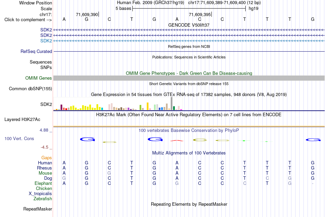Select the "Zebrafish" species label
The height and width of the screenshot is (217, 325).
click(43, 199)
